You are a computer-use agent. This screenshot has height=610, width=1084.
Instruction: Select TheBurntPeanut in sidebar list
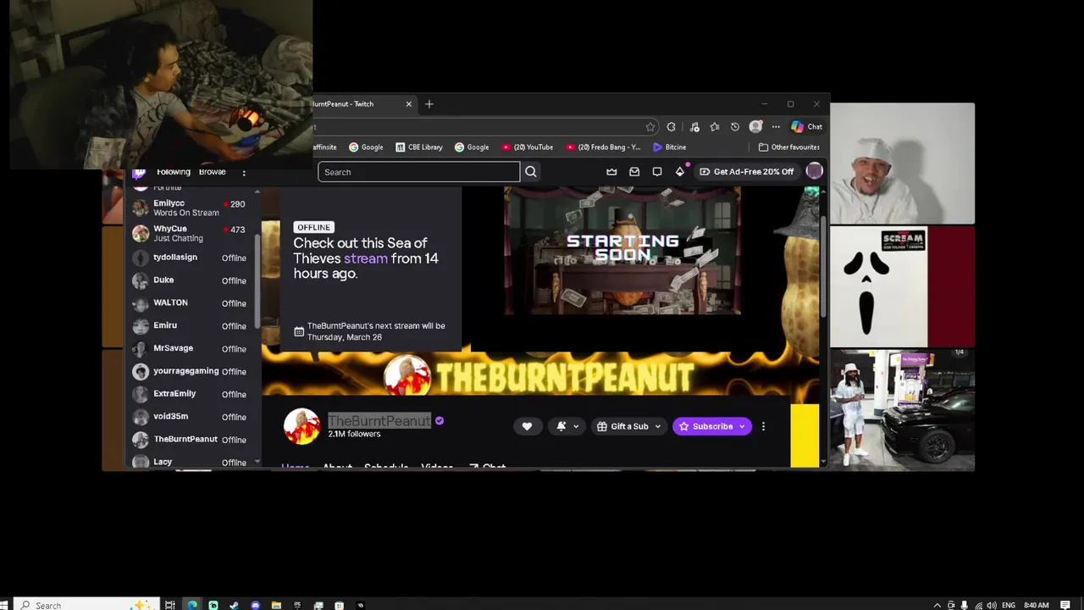pos(191,440)
